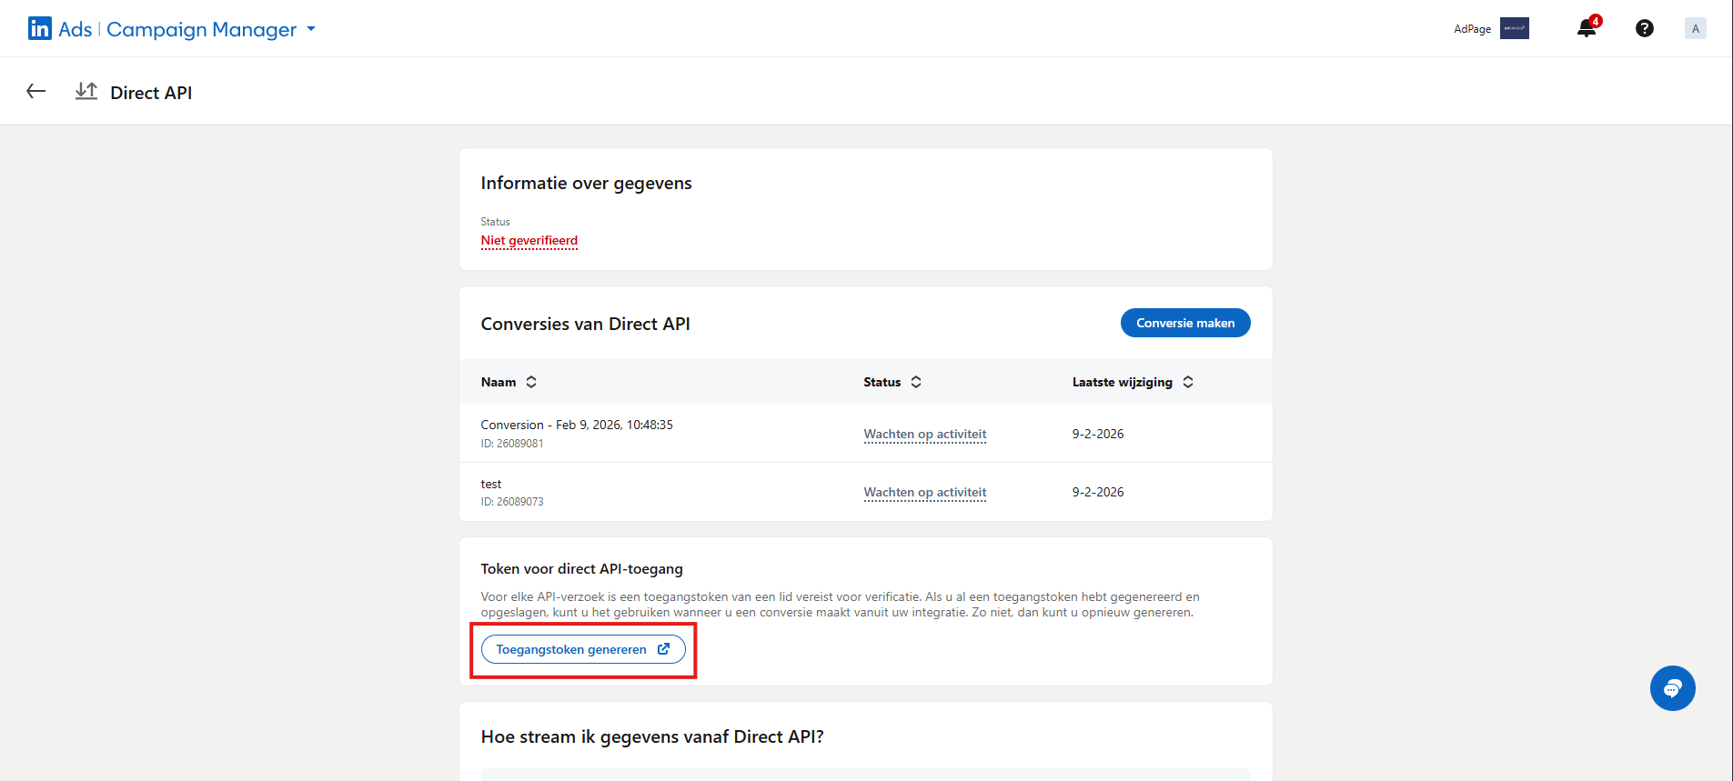The height and width of the screenshot is (781, 1733).
Task: Click the LinkedIn logo icon
Action: click(40, 29)
